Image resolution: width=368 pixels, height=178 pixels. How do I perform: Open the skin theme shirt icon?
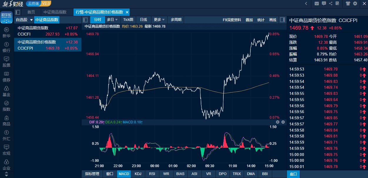[348, 4]
